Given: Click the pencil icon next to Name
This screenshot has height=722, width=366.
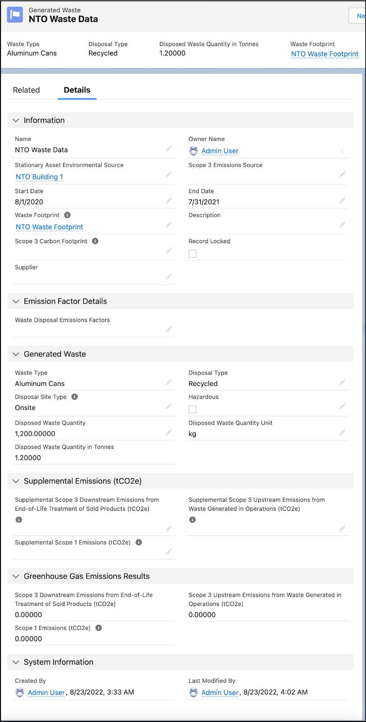Looking at the screenshot, I should (169, 148).
